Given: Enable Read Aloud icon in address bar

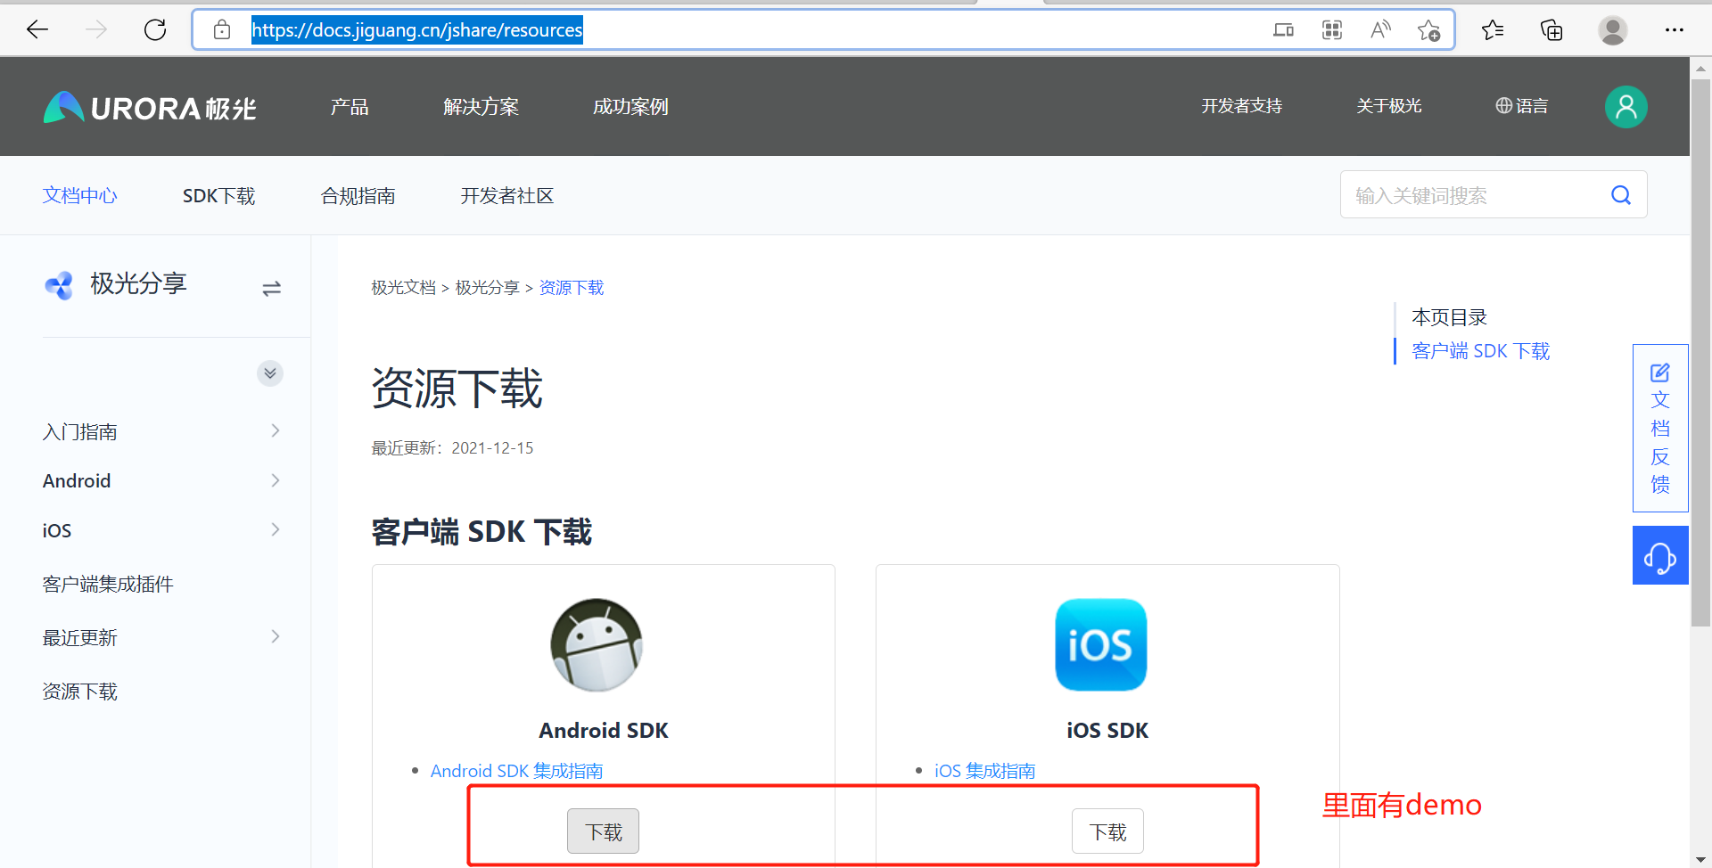Looking at the screenshot, I should (x=1380, y=30).
